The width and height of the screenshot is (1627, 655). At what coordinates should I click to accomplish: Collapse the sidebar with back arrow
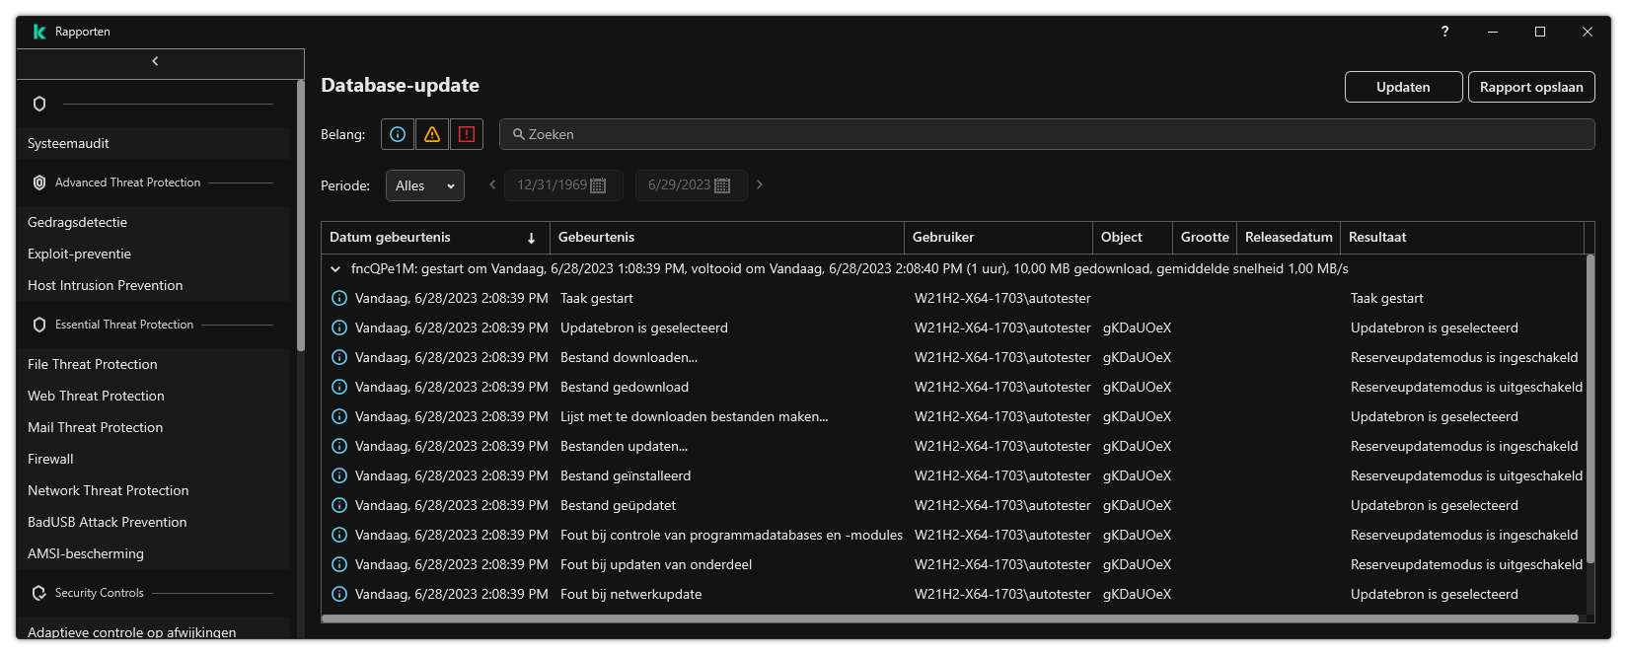pyautogui.click(x=155, y=62)
